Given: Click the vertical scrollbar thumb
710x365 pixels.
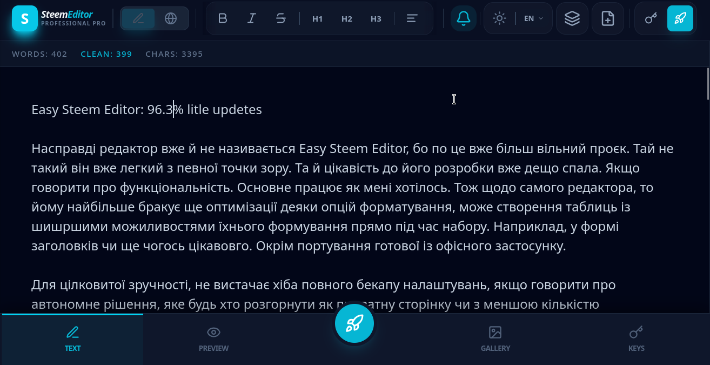Looking at the screenshot, I should [708, 84].
